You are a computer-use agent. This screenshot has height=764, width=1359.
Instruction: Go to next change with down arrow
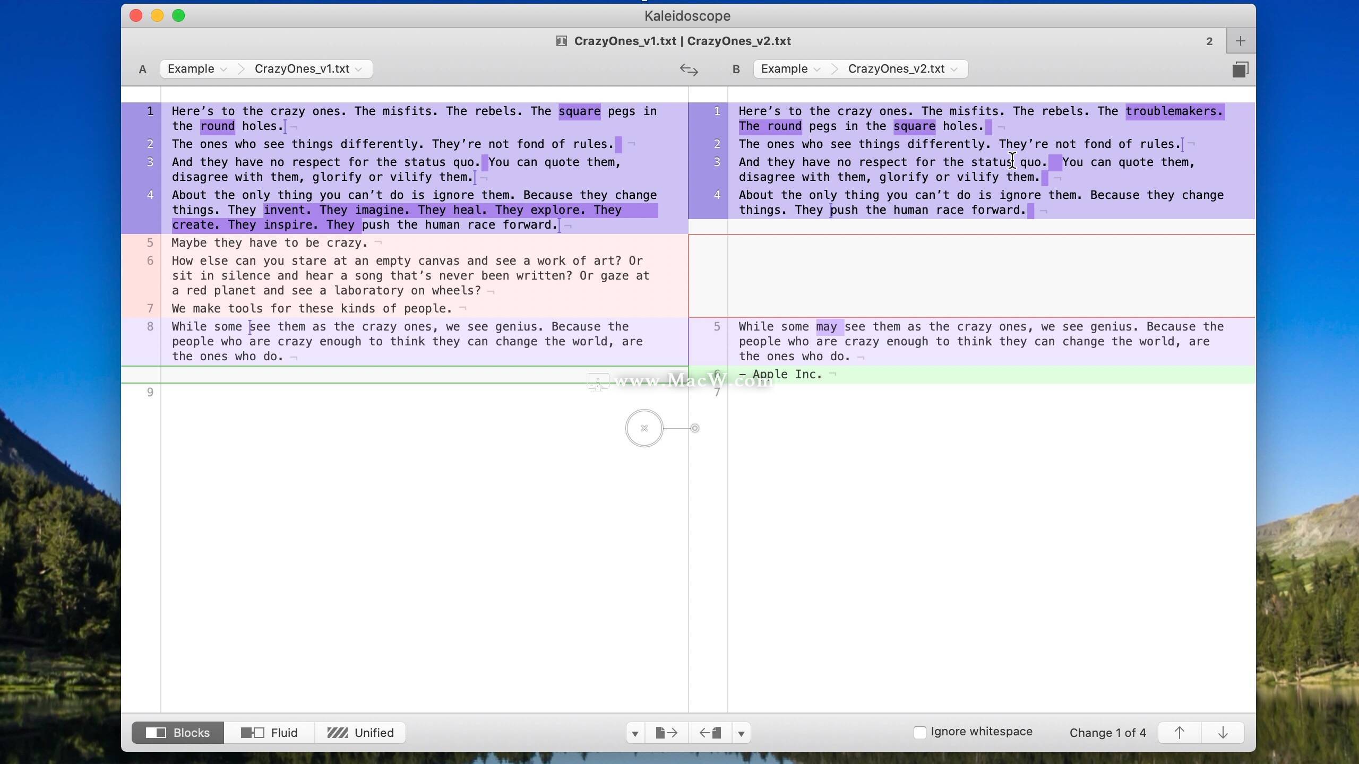point(1223,733)
